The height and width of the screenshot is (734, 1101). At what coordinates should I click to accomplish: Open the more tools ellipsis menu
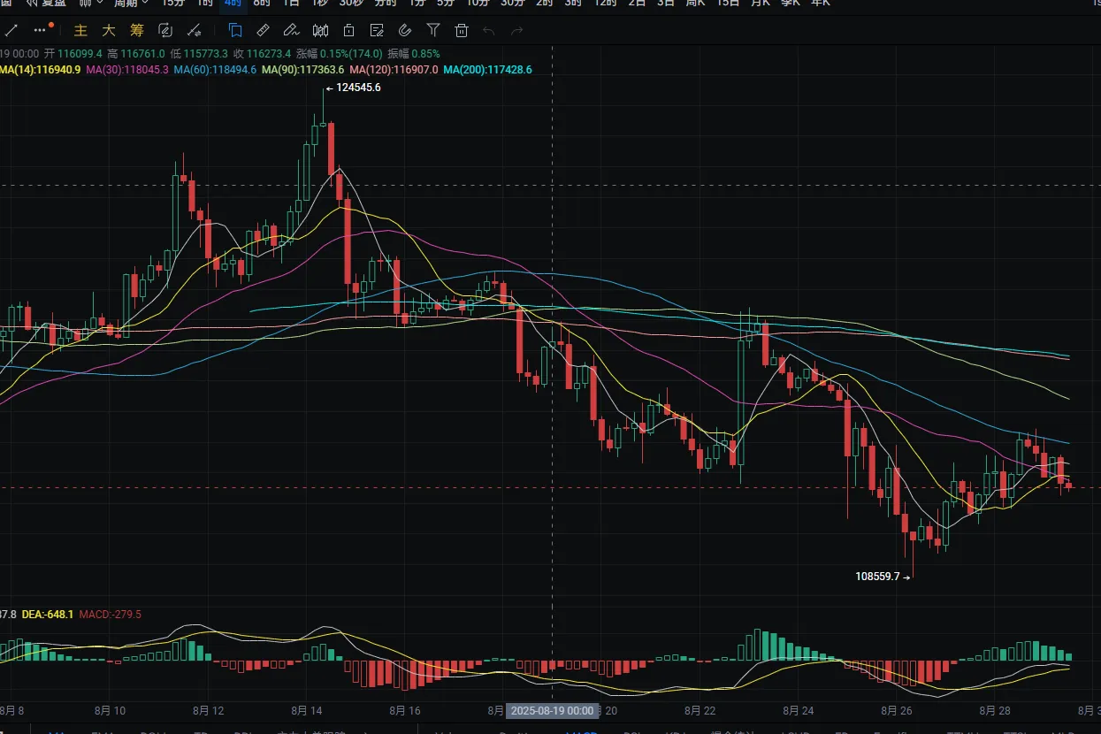pyautogui.click(x=39, y=30)
